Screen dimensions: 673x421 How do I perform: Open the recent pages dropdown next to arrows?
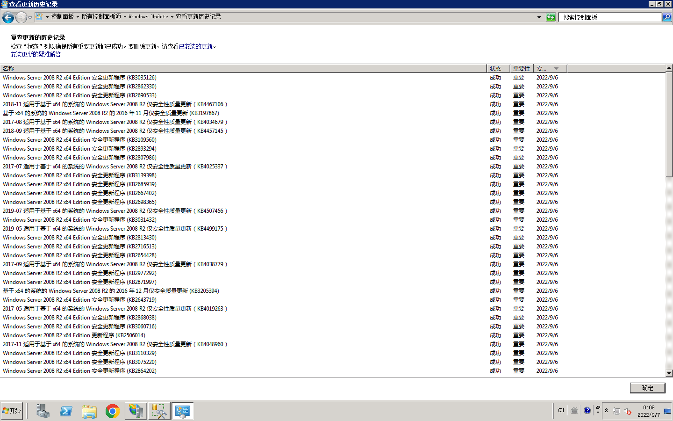(30, 18)
